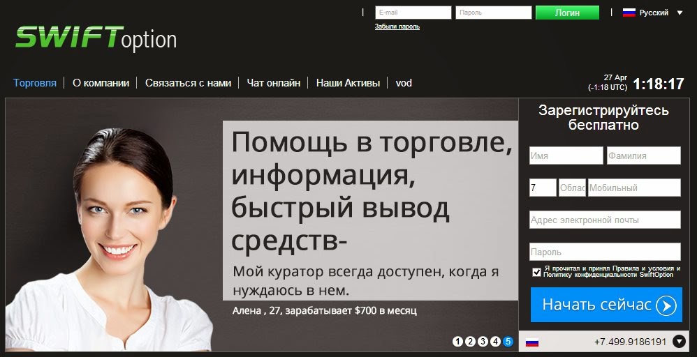This screenshot has height=357, width=697.
Task: Click the Забыли пароль link
Action: click(x=397, y=26)
